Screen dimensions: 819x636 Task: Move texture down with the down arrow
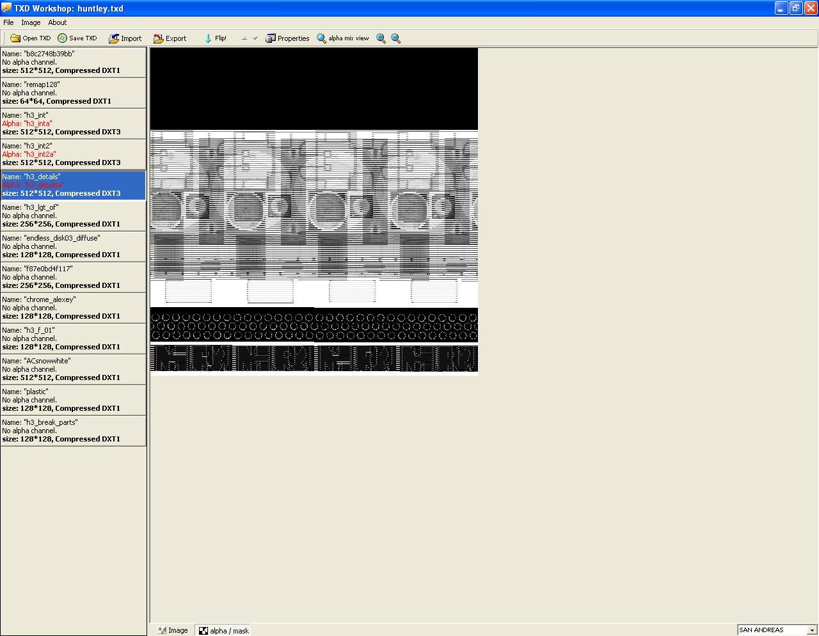click(x=255, y=38)
